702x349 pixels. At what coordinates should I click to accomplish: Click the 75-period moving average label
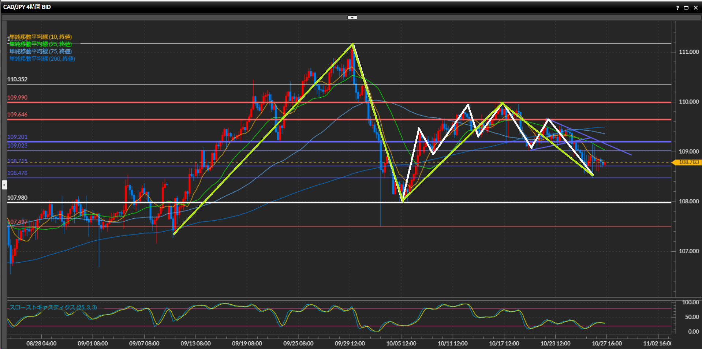(x=40, y=52)
